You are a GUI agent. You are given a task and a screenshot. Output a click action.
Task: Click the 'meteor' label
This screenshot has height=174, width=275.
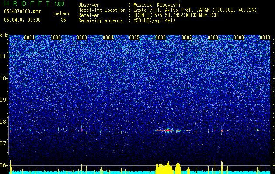point(62,13)
